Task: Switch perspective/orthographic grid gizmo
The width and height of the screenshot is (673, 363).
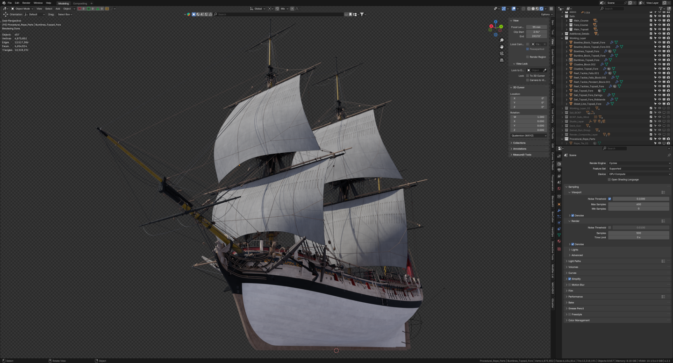Action: point(501,60)
